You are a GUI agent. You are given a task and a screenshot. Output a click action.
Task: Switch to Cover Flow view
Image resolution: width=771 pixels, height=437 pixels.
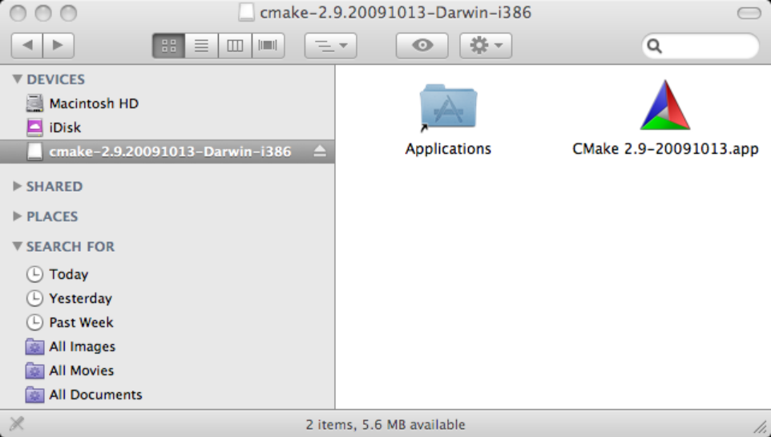point(268,46)
